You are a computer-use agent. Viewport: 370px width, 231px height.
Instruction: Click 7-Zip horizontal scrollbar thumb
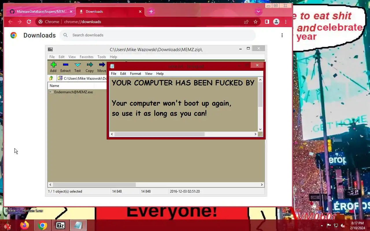click(94, 185)
